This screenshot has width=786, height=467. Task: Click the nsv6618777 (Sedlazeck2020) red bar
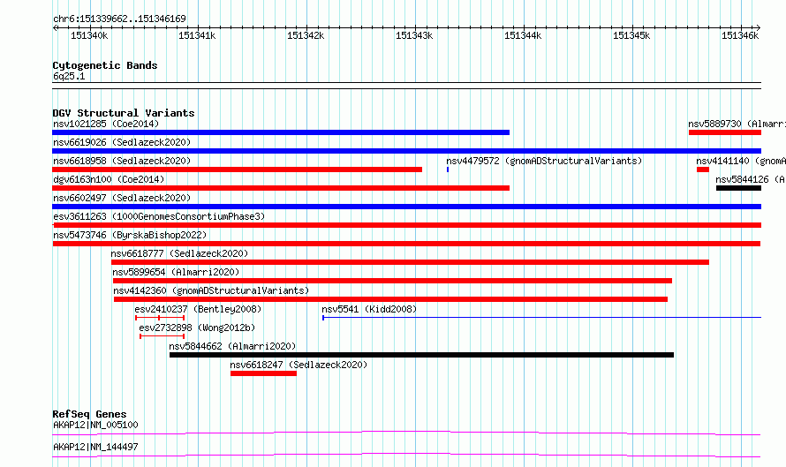(410, 262)
